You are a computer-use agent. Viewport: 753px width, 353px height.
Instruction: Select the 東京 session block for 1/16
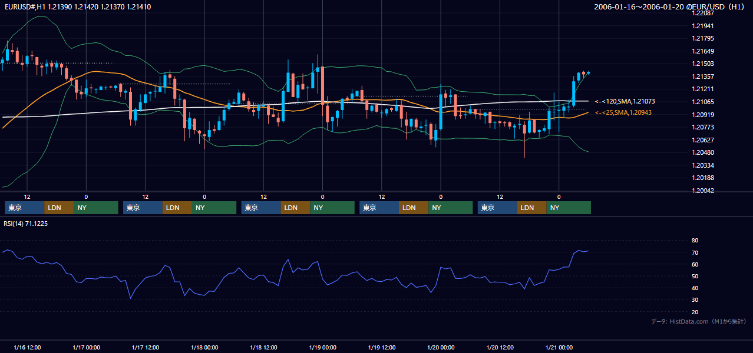[x=25, y=208]
